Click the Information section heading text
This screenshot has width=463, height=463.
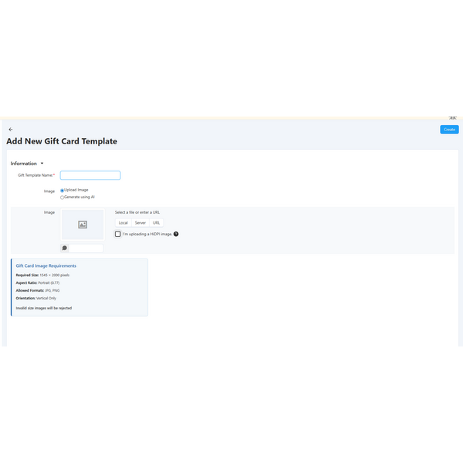[24, 164]
